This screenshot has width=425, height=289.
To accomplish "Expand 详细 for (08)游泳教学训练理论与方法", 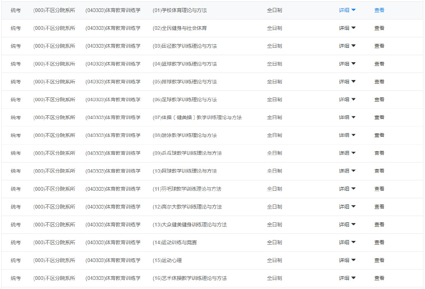I will pyautogui.click(x=347, y=136).
